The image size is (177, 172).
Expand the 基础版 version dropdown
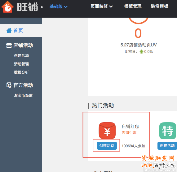59,6
